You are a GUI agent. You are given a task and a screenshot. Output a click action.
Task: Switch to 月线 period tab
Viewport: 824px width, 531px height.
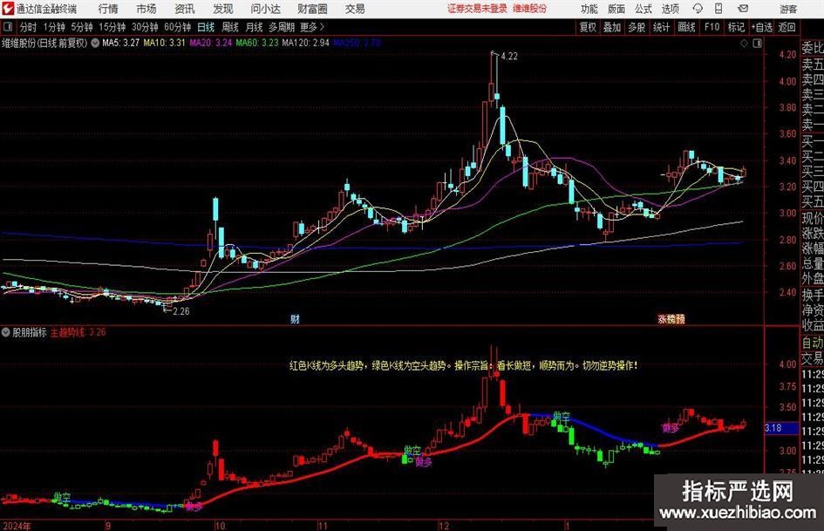[x=255, y=27]
